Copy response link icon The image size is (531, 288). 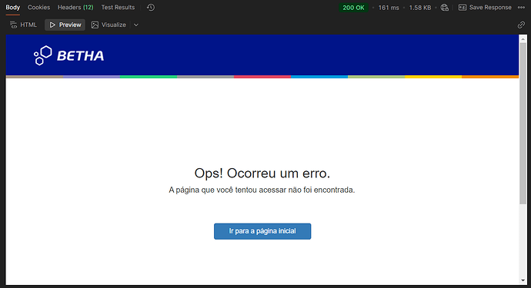(521, 25)
